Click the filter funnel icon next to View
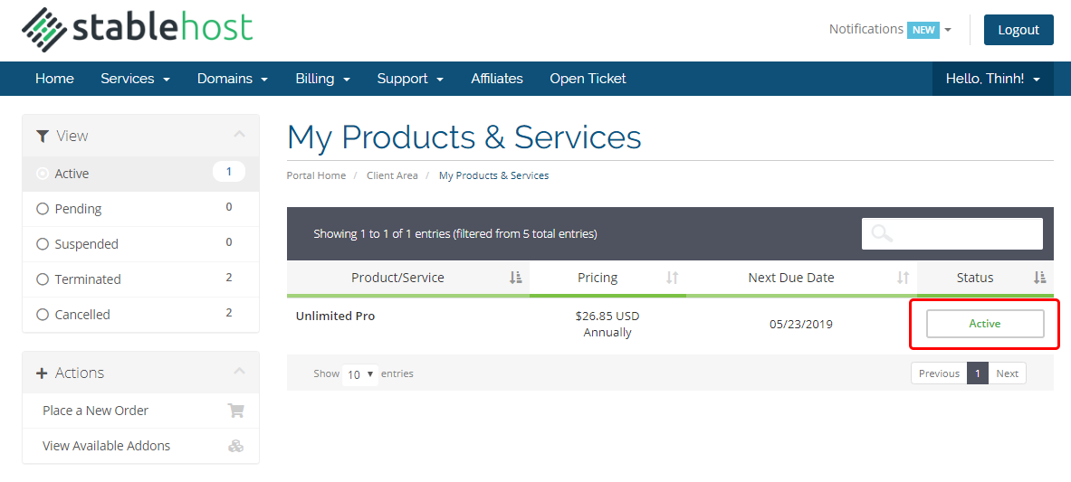The image size is (1071, 482). tap(43, 136)
